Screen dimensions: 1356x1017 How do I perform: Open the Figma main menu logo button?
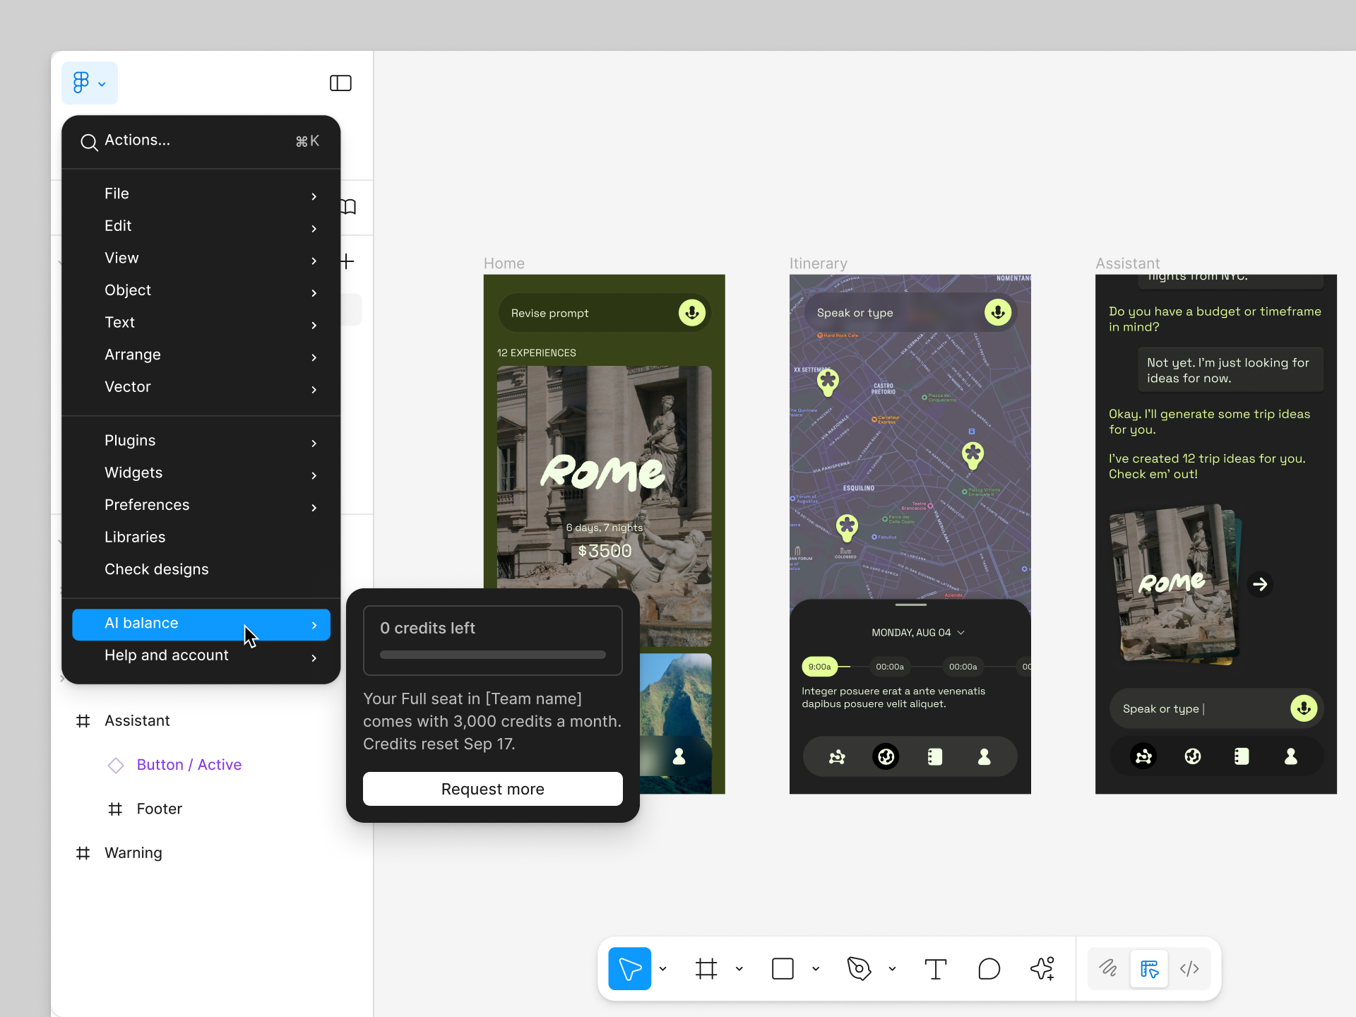pos(89,83)
